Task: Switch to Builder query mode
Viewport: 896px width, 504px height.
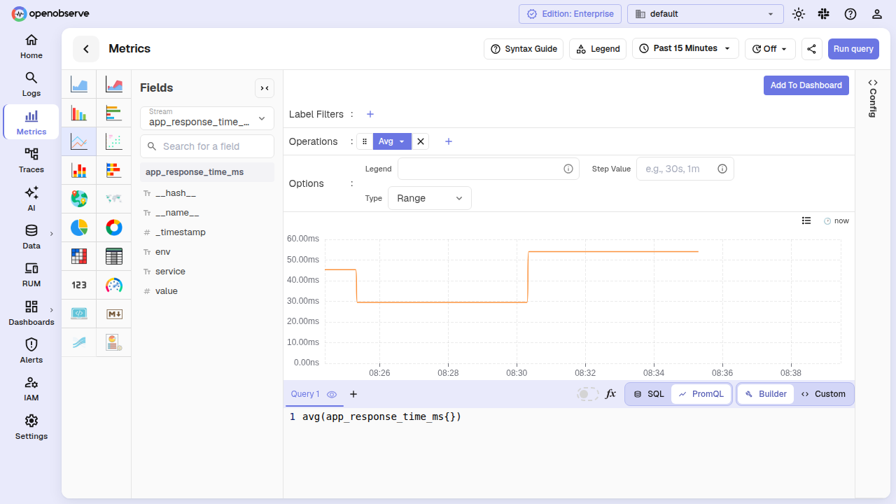Action: point(766,394)
